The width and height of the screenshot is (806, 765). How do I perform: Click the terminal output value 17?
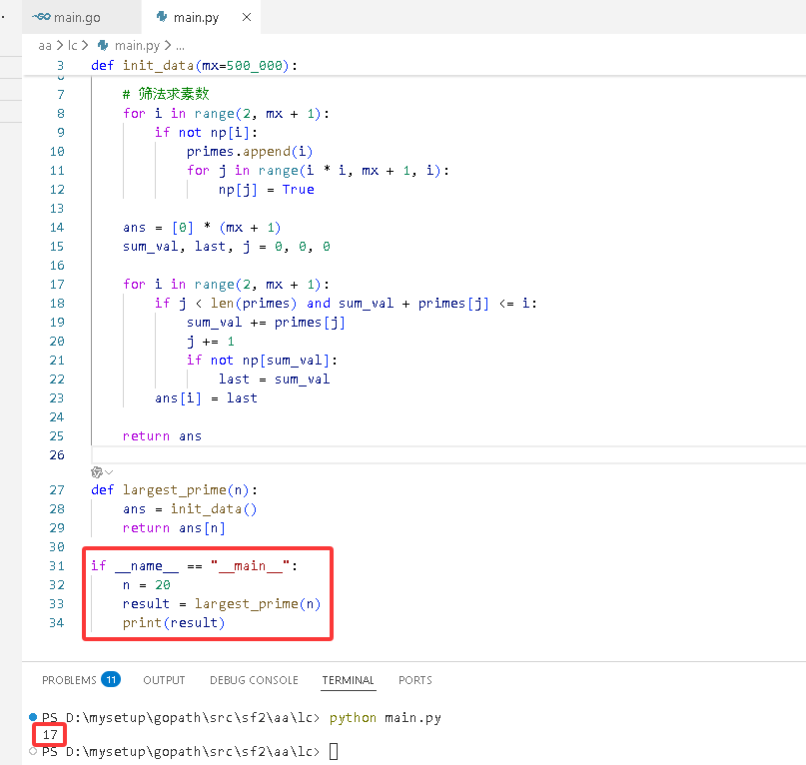click(x=50, y=735)
